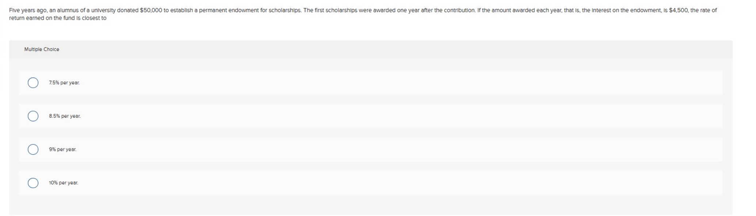756x216 pixels.
Task: Click the Multiple Choice header
Action: pyautogui.click(x=42, y=49)
